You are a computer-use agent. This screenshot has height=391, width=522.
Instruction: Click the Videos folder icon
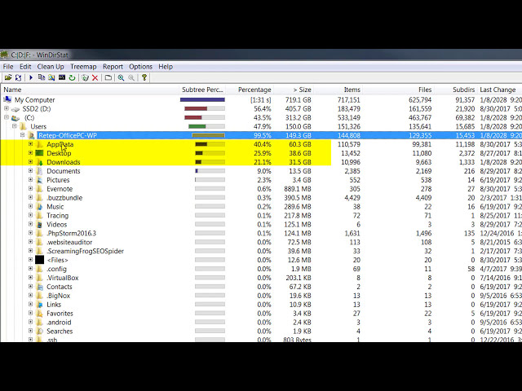pos(40,225)
